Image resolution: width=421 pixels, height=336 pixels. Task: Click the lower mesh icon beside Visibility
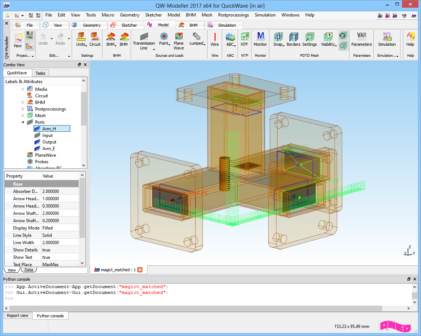[343, 46]
